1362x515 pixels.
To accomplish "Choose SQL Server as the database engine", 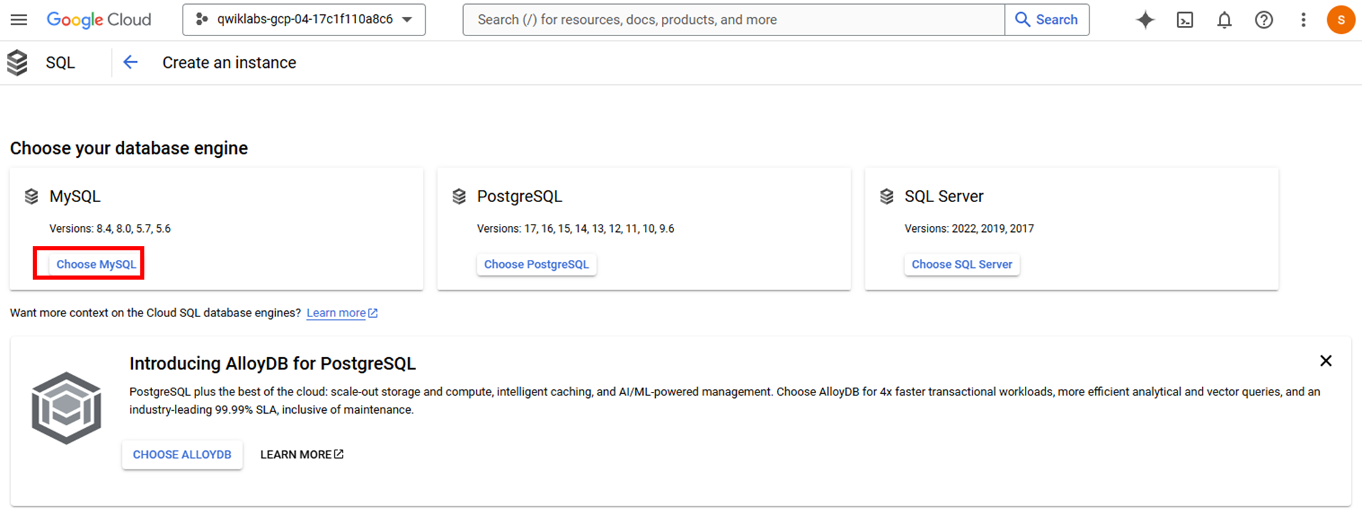I will tap(962, 264).
